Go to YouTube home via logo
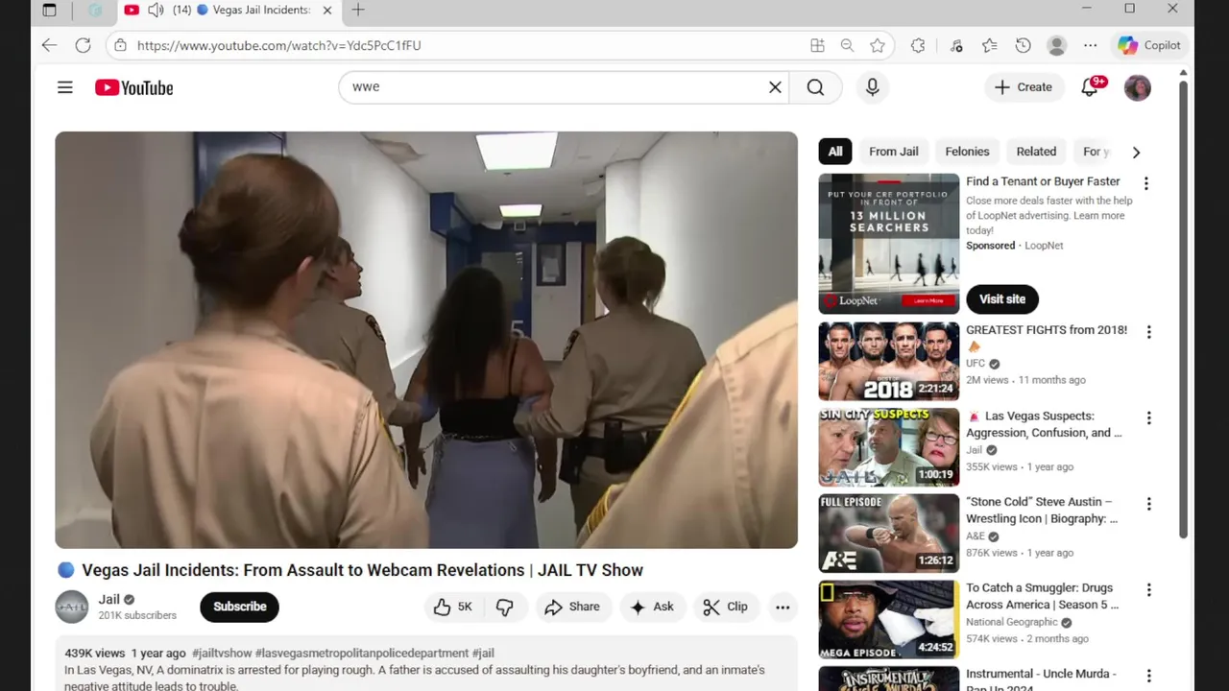The width and height of the screenshot is (1229, 691). coord(134,87)
